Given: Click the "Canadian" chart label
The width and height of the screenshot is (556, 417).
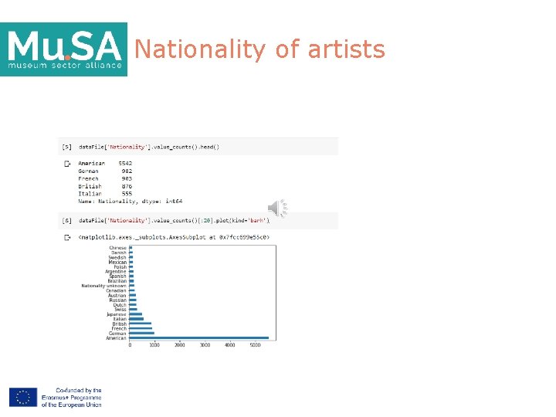Looking at the screenshot, I should point(116,290).
